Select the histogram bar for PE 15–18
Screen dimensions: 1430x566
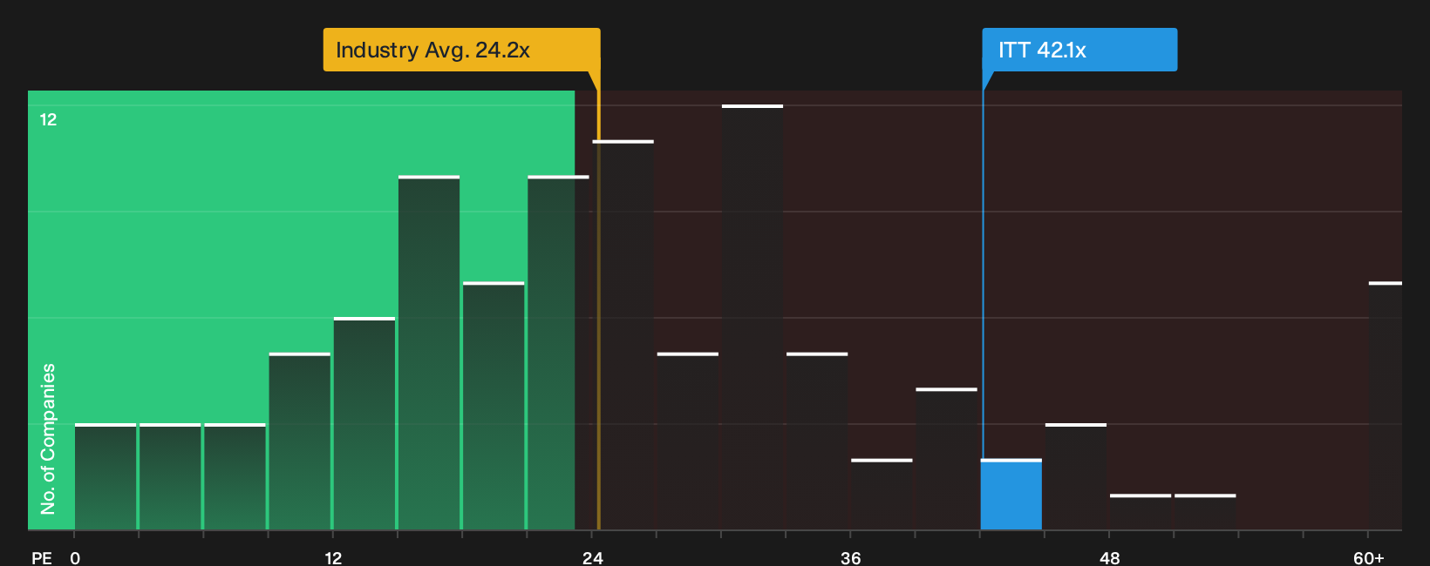click(429, 353)
